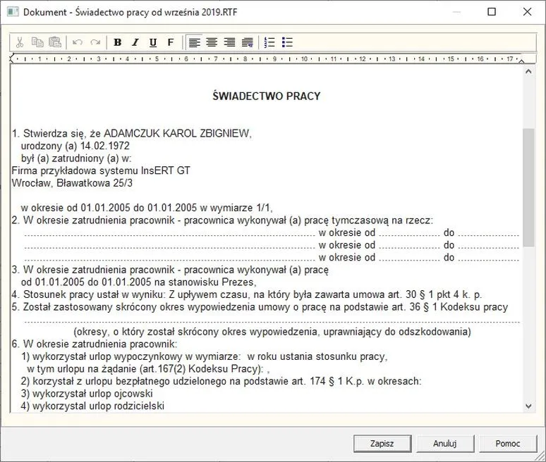Click the left indent marker on ruler

(12, 58)
